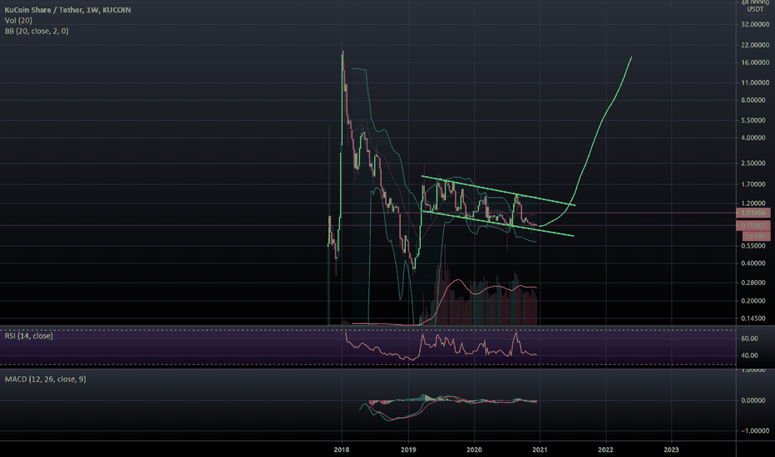Click the 22.00000 price axis label
This screenshot has height=457, width=775.
pyautogui.click(x=755, y=45)
